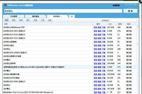Filter results by 其他
The height and width of the screenshot is (94, 142).
(x=50, y=20)
